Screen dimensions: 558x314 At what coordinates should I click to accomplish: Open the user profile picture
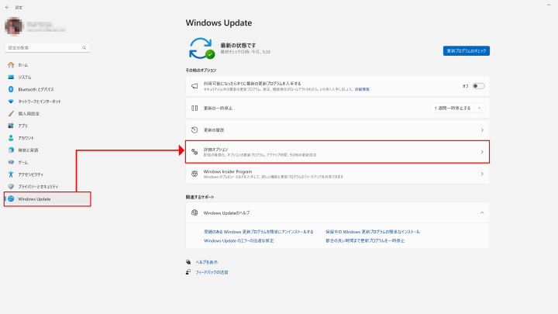click(14, 26)
